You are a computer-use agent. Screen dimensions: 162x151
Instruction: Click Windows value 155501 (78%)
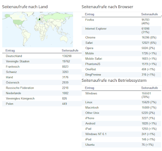[146, 95]
